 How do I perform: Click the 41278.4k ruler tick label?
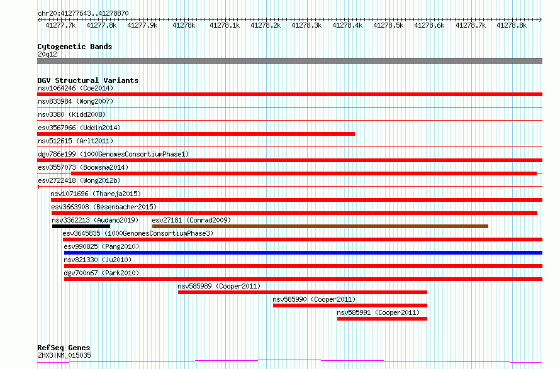[347, 25]
